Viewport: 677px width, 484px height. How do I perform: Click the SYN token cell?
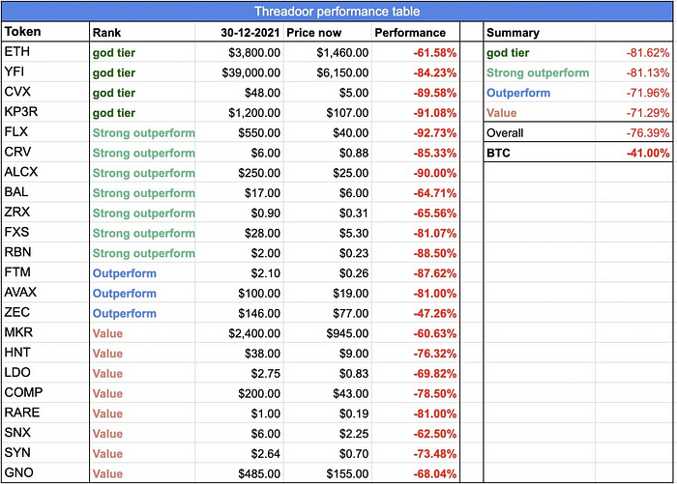point(45,453)
